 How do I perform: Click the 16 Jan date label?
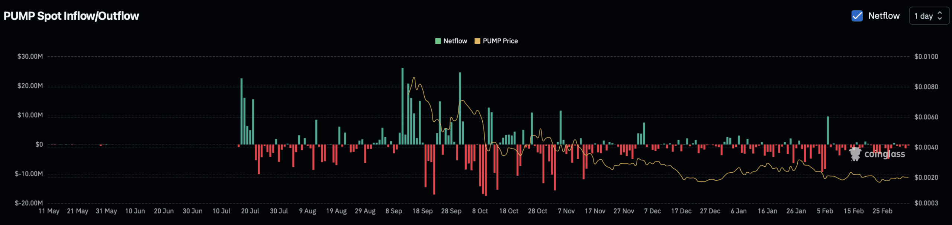tap(768, 211)
